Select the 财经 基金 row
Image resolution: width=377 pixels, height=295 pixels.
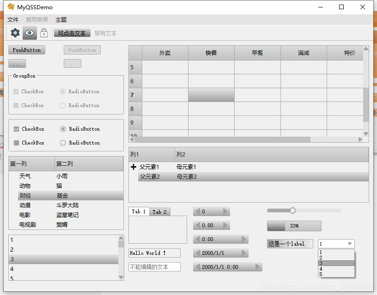[71, 196]
